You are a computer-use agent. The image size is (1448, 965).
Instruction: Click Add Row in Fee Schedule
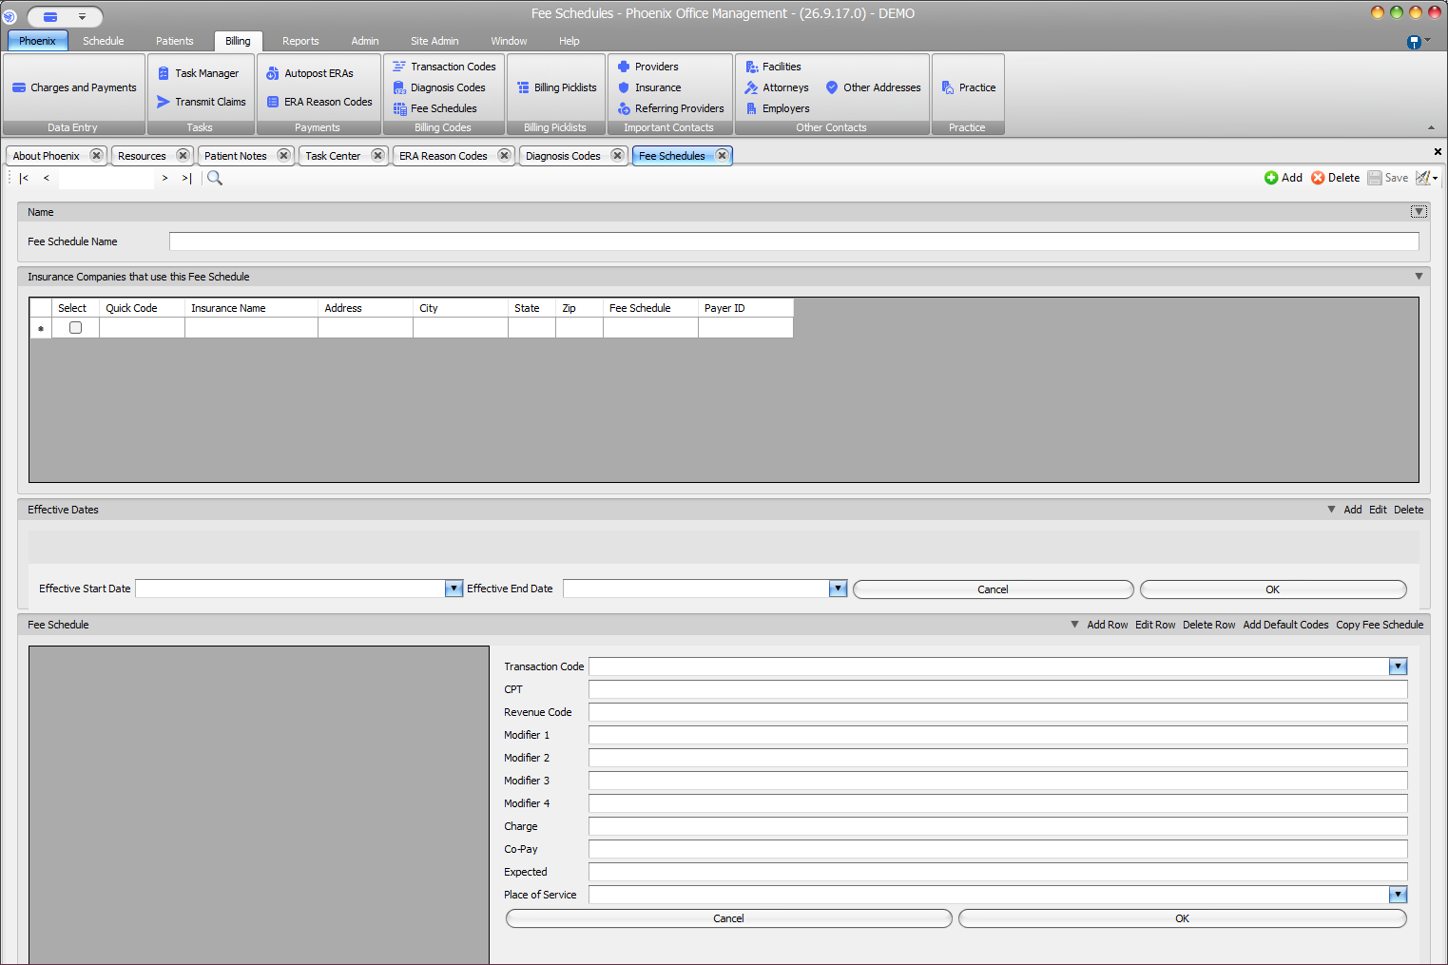tap(1107, 625)
